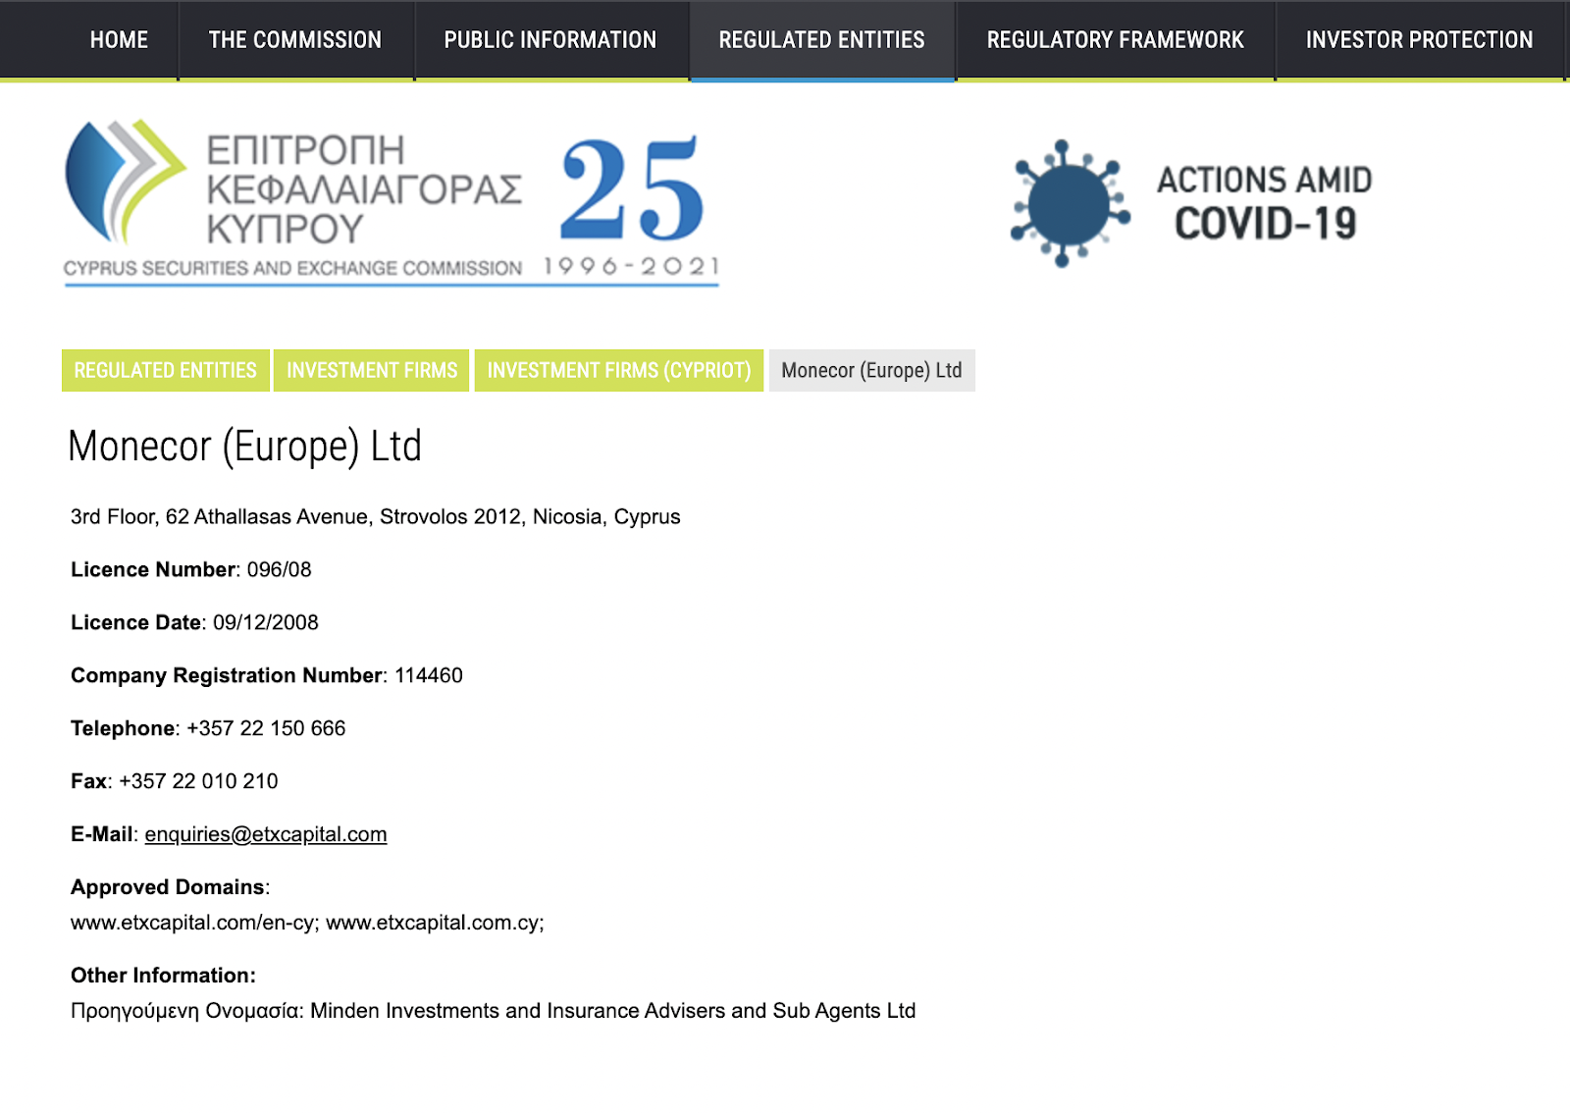Go to INVESTMENT FIRMS (CYPRIOT) breadcrumb
1570x1113 pixels.
pyautogui.click(x=619, y=371)
